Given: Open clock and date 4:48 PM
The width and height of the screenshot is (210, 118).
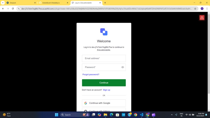Looking at the screenshot, I should click(x=200, y=115).
